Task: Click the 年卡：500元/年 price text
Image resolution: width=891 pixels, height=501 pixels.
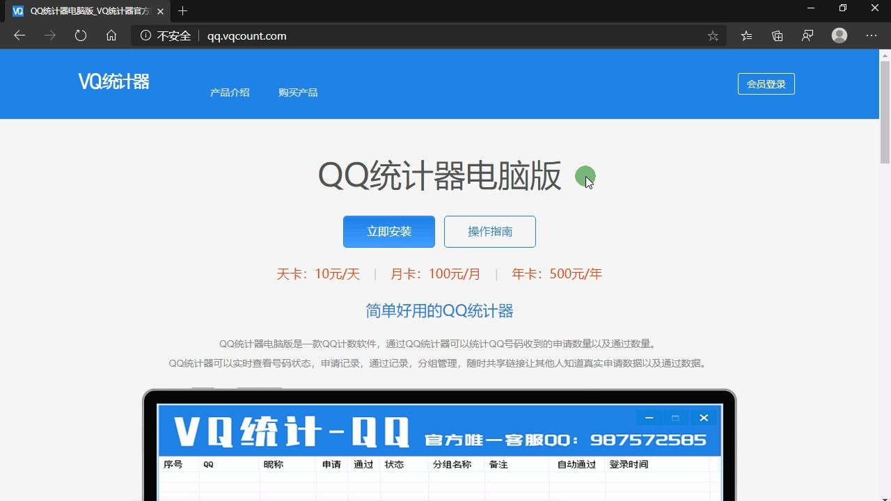Action: click(x=557, y=274)
